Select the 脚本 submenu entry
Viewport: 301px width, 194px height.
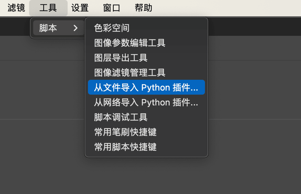point(48,28)
